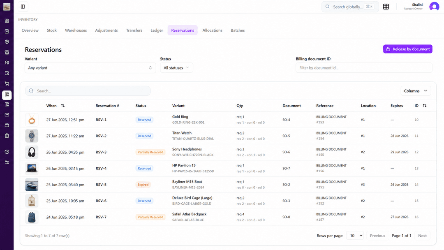Click the Gold Ring product thumbnail
The image size is (444, 250).
pos(32,120)
